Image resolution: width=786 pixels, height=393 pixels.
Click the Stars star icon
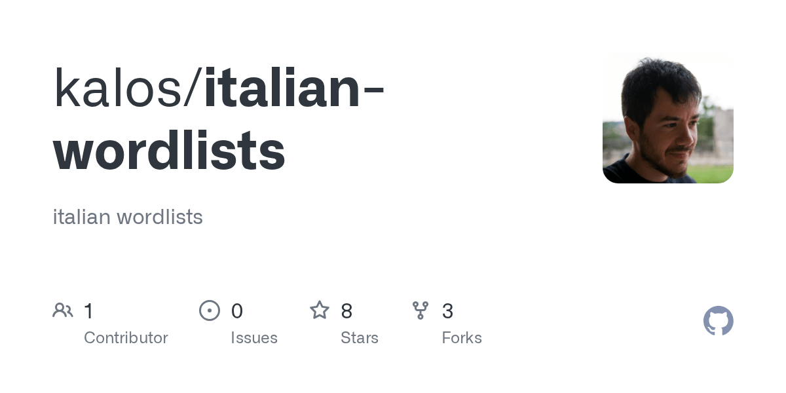[x=320, y=310]
